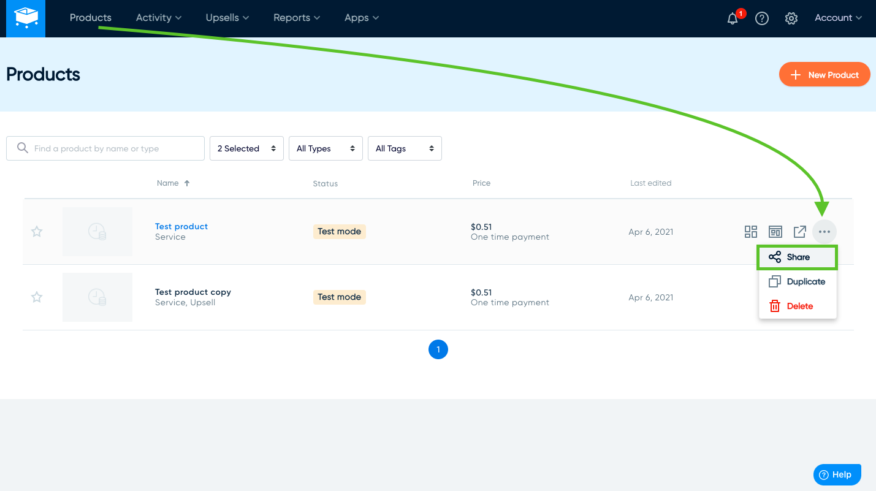Choose Share from the context menu
The width and height of the screenshot is (876, 491).
click(798, 257)
